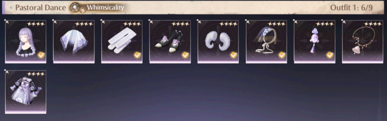Image resolution: width=387 pixels, height=121 pixels.
Task: Toggle the checkmark on ram horns
Action: [233, 55]
